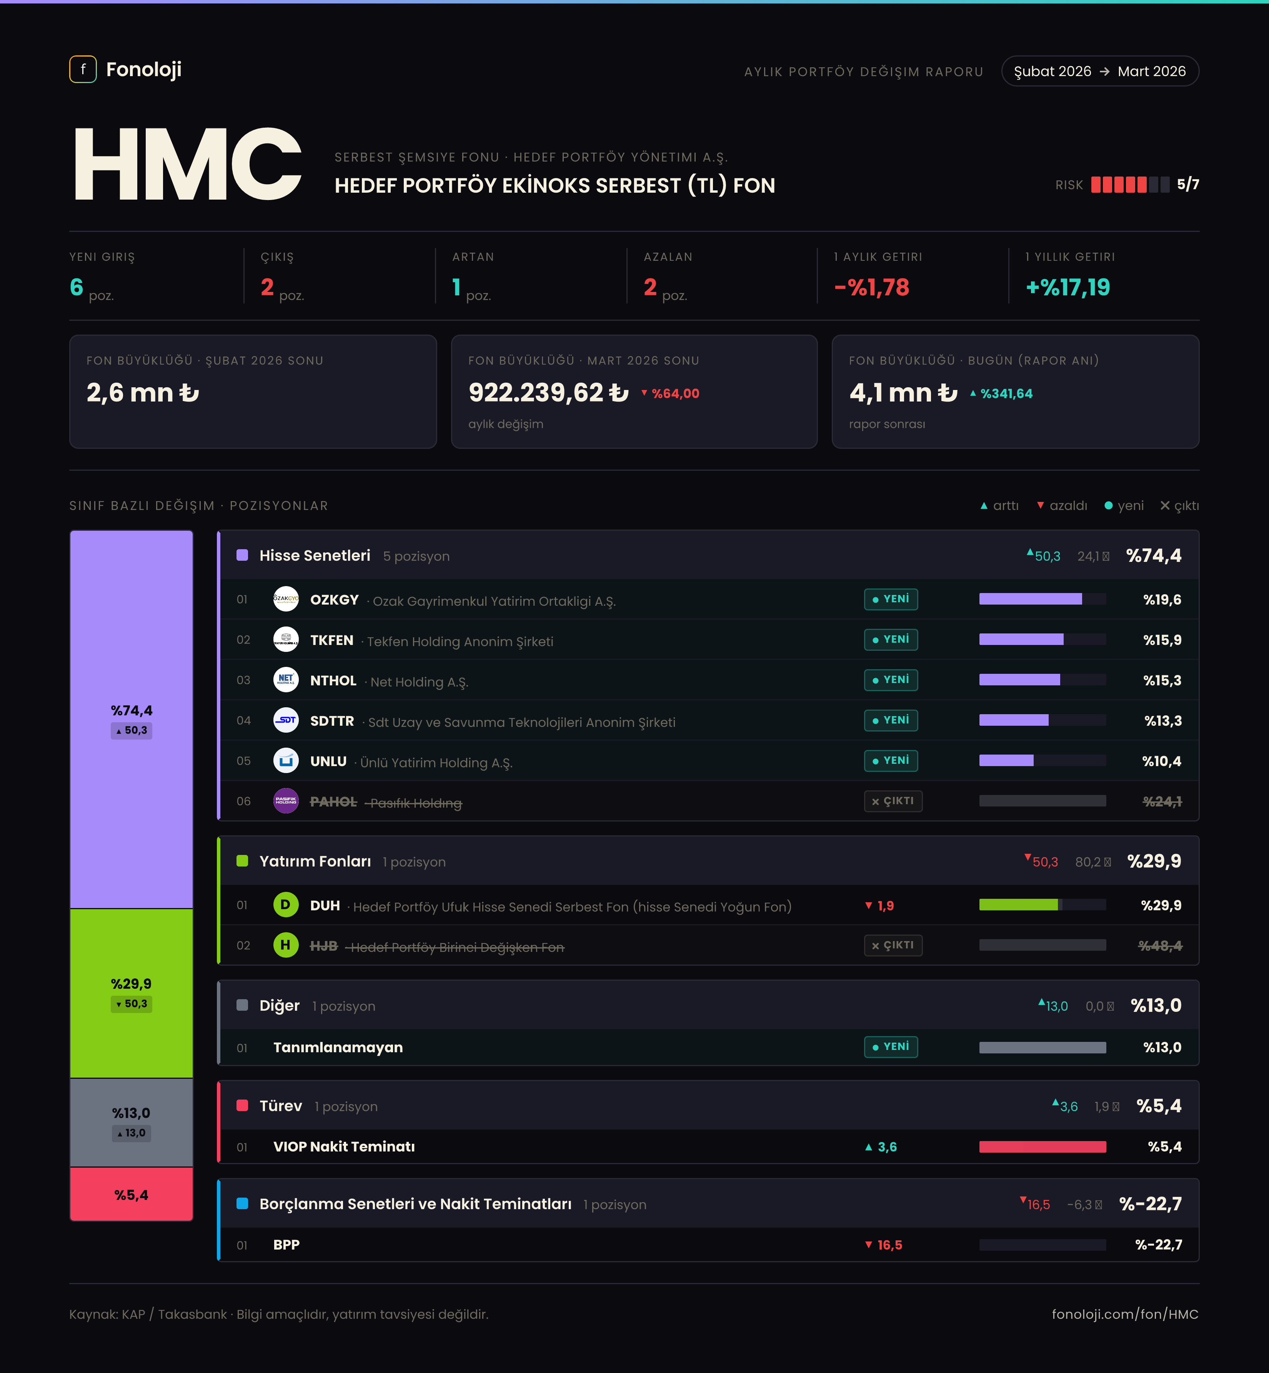1269x1373 pixels.
Task: Click the gray %13,0 segment of stacked bar
Action: point(131,1122)
